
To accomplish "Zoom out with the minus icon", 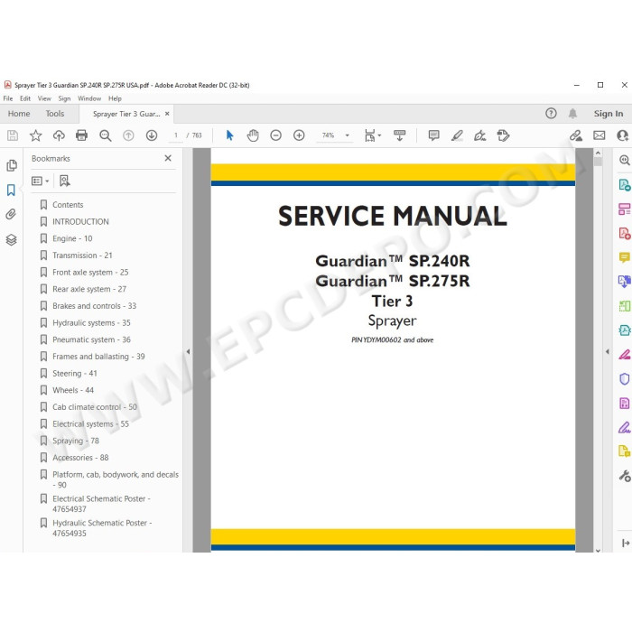I will pyautogui.click(x=275, y=135).
